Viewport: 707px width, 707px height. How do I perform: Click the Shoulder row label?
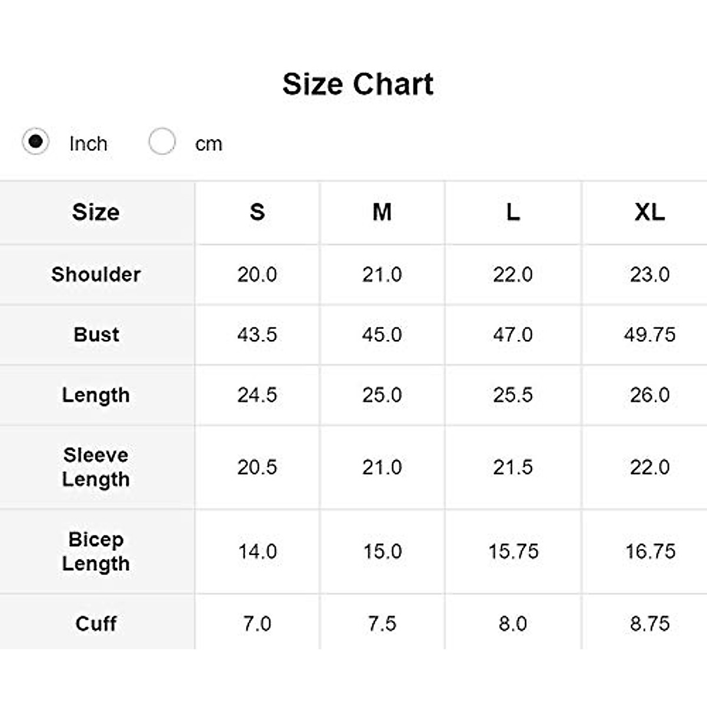pyautogui.click(x=96, y=275)
